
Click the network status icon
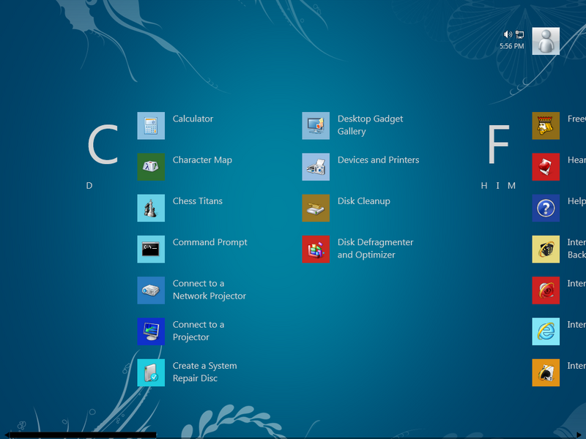[519, 34]
